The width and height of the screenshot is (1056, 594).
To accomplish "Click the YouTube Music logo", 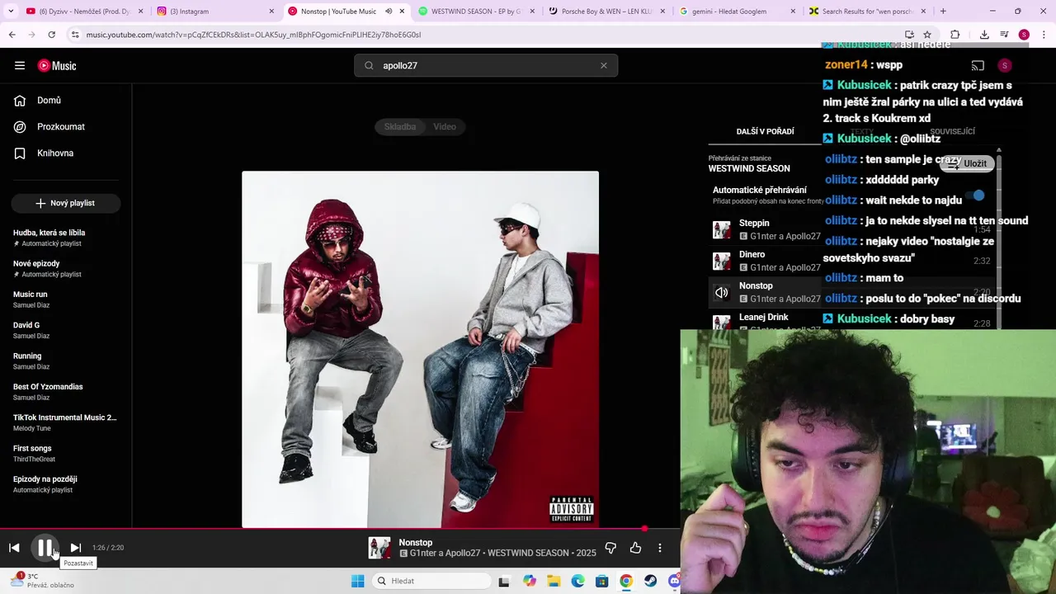I will pos(57,65).
